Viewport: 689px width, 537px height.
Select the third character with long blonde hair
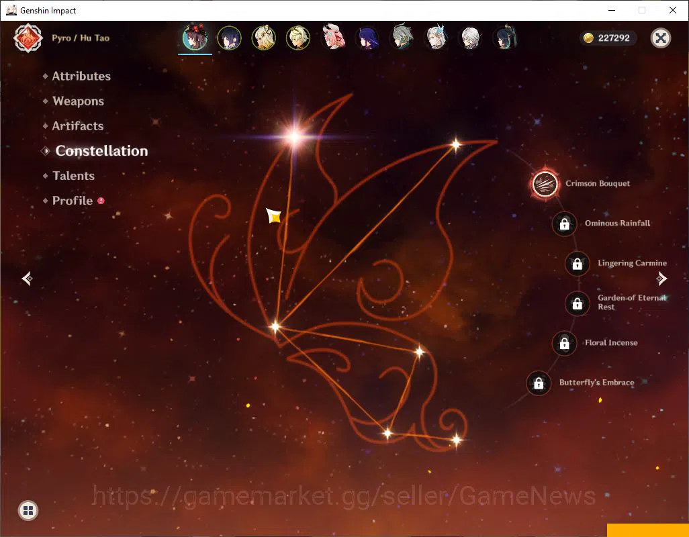[264, 38]
